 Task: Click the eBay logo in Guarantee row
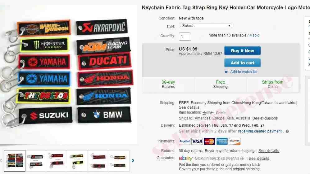coord(186,158)
